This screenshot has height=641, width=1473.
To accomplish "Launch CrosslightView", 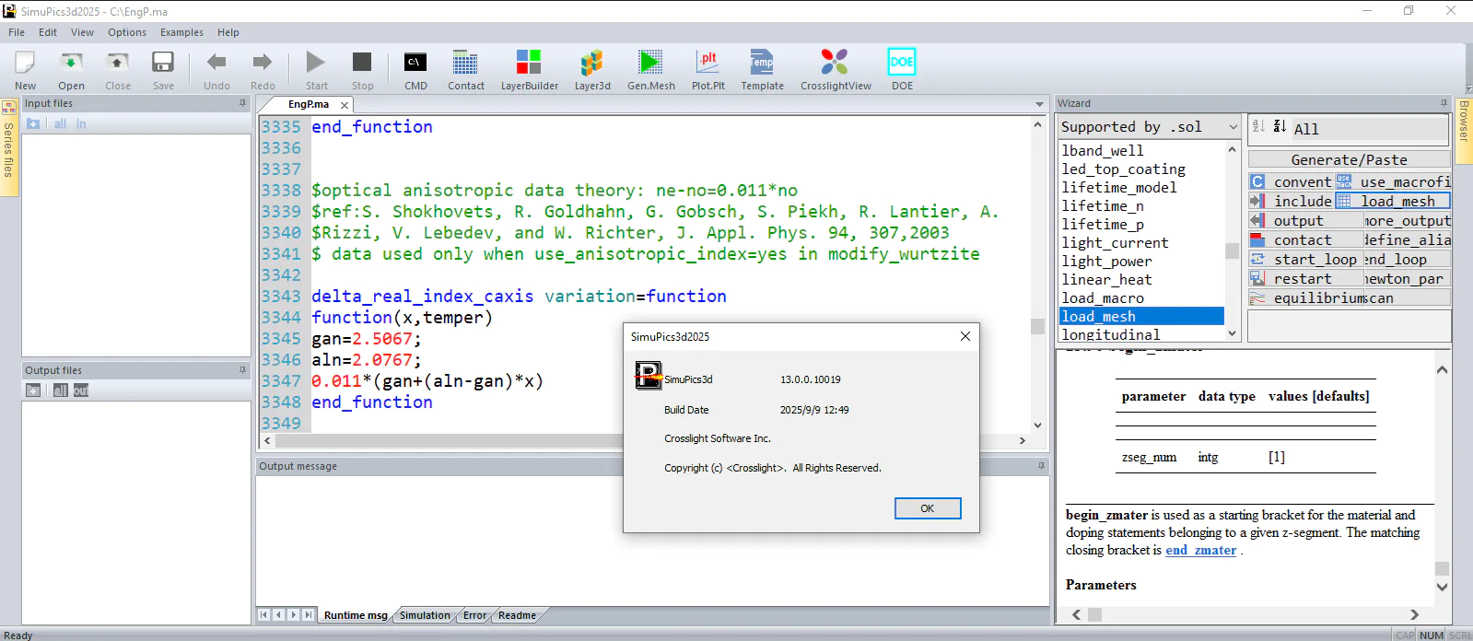I will pyautogui.click(x=836, y=70).
